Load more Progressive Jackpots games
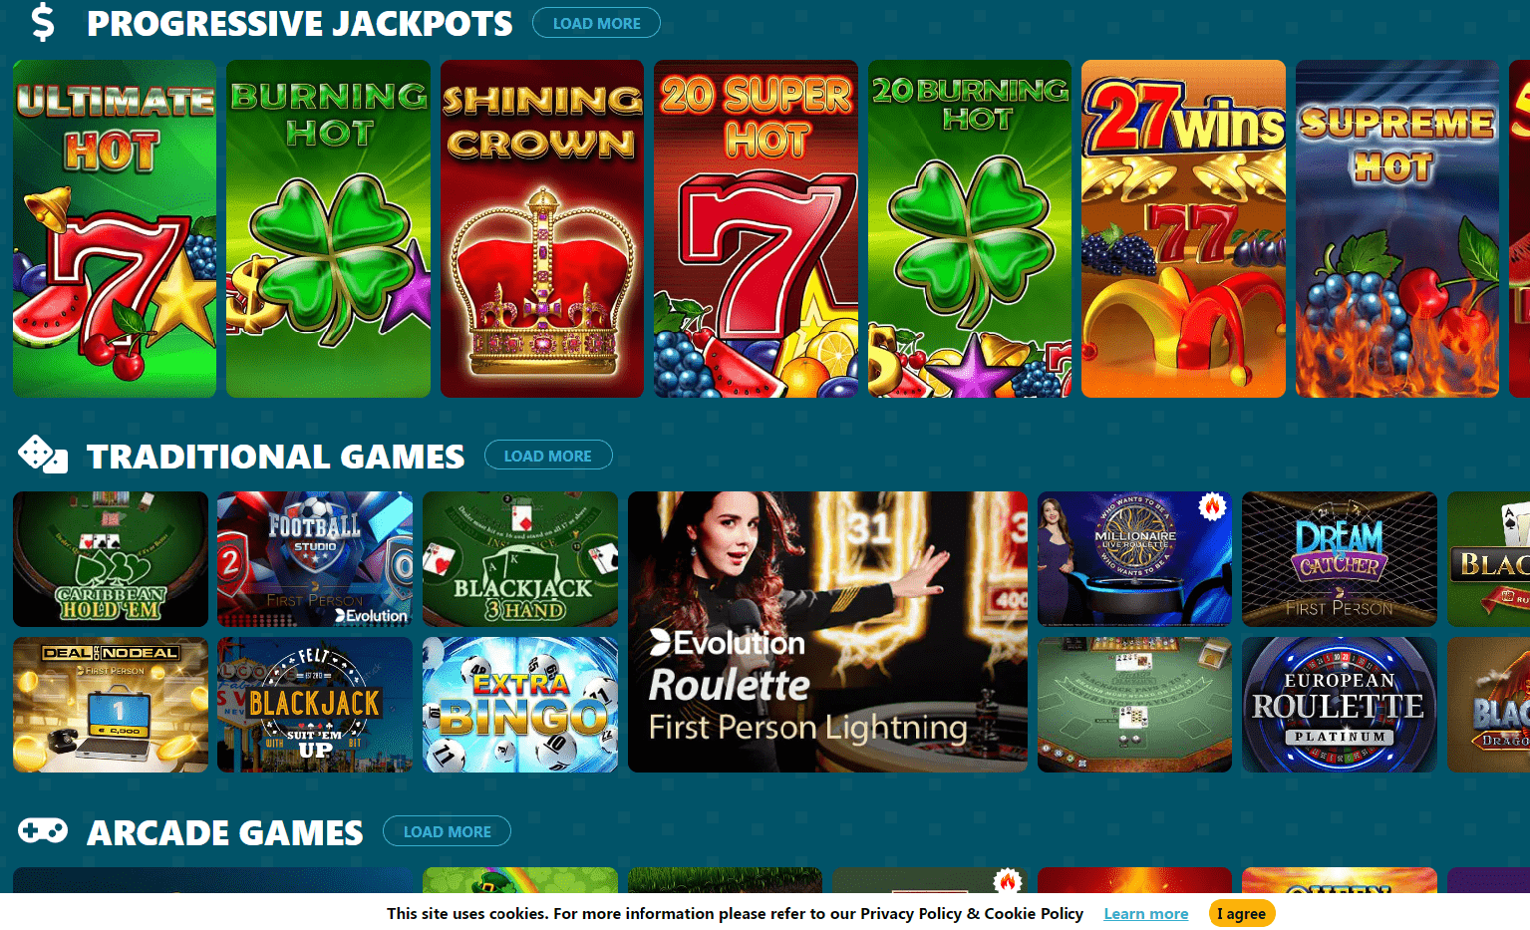 pyautogui.click(x=596, y=23)
